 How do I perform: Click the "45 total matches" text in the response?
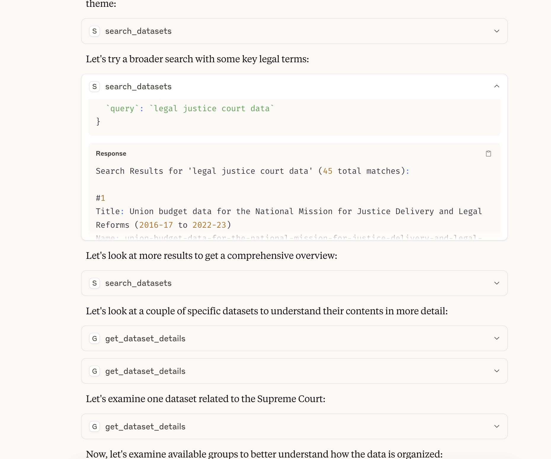tap(361, 171)
